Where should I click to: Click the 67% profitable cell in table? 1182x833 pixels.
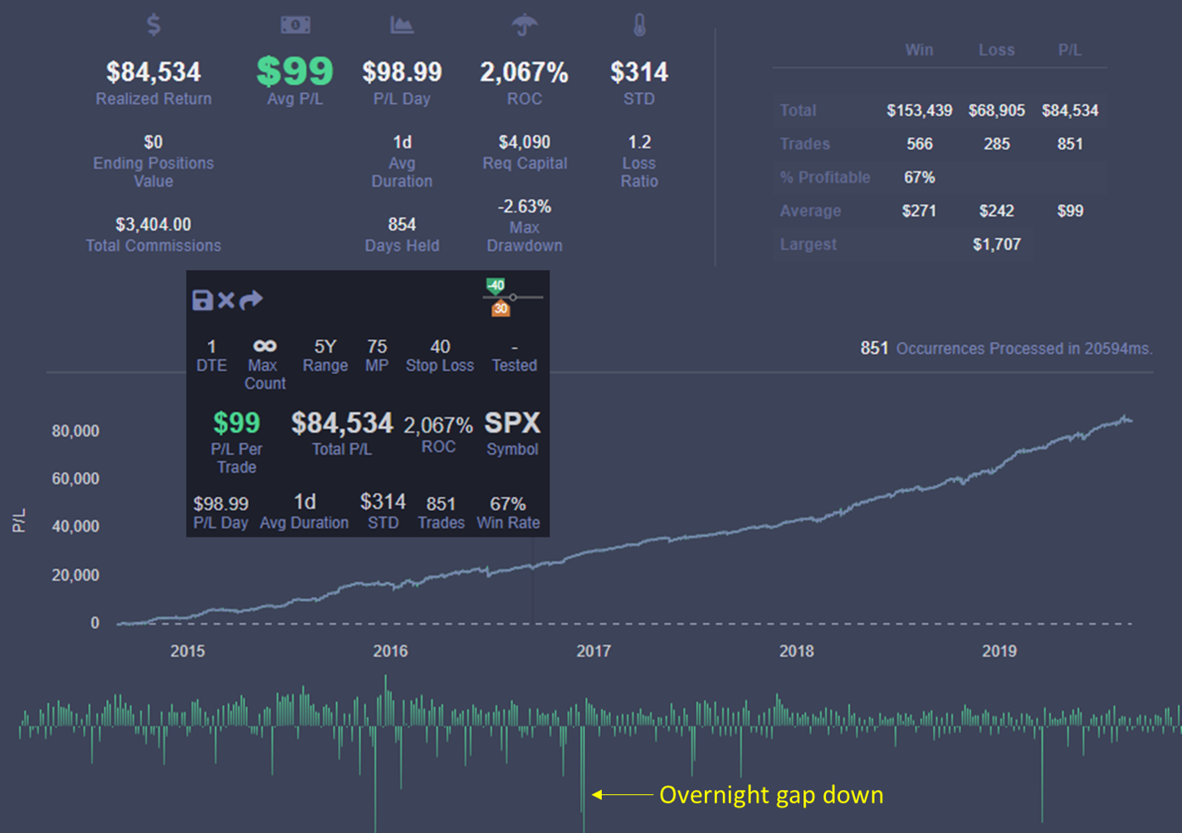(919, 178)
